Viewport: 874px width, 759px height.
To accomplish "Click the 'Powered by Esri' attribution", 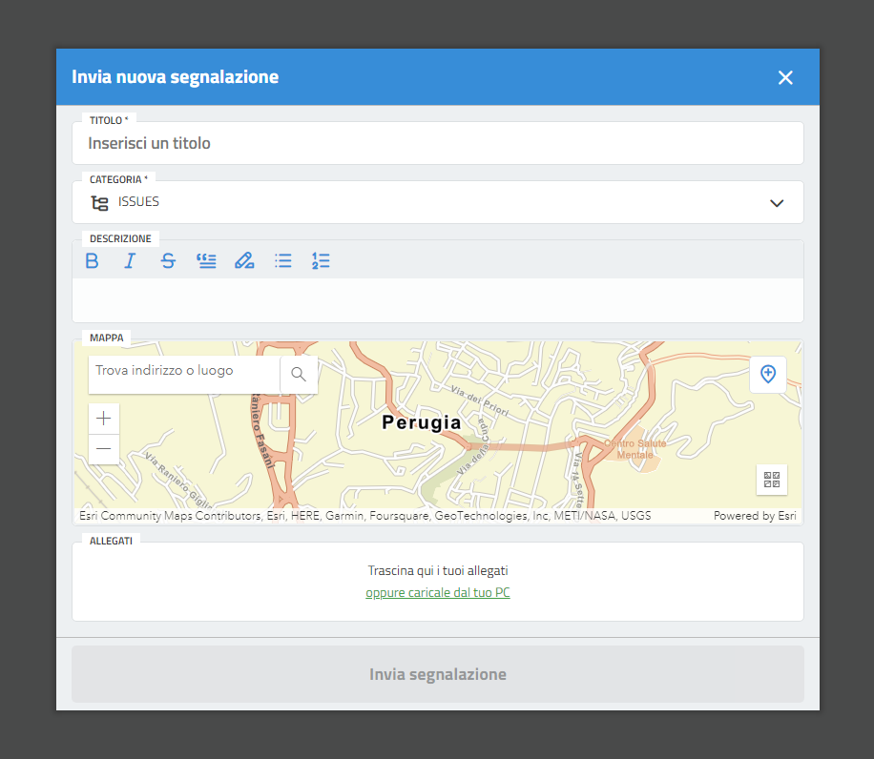I will pyautogui.click(x=755, y=516).
